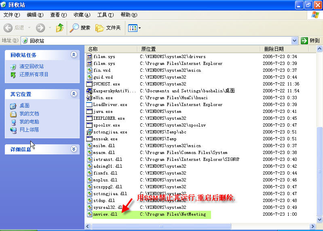Screen dimensions: 323x231
Task: Click the Back arrow toolbar icon
Action: point(8,28)
